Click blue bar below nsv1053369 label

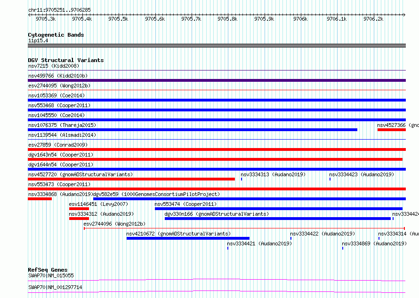(x=217, y=100)
